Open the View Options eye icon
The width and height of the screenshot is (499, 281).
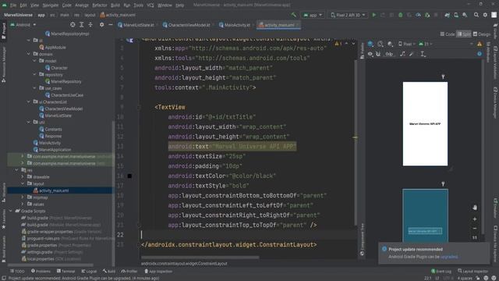pyautogui.click(x=370, y=54)
